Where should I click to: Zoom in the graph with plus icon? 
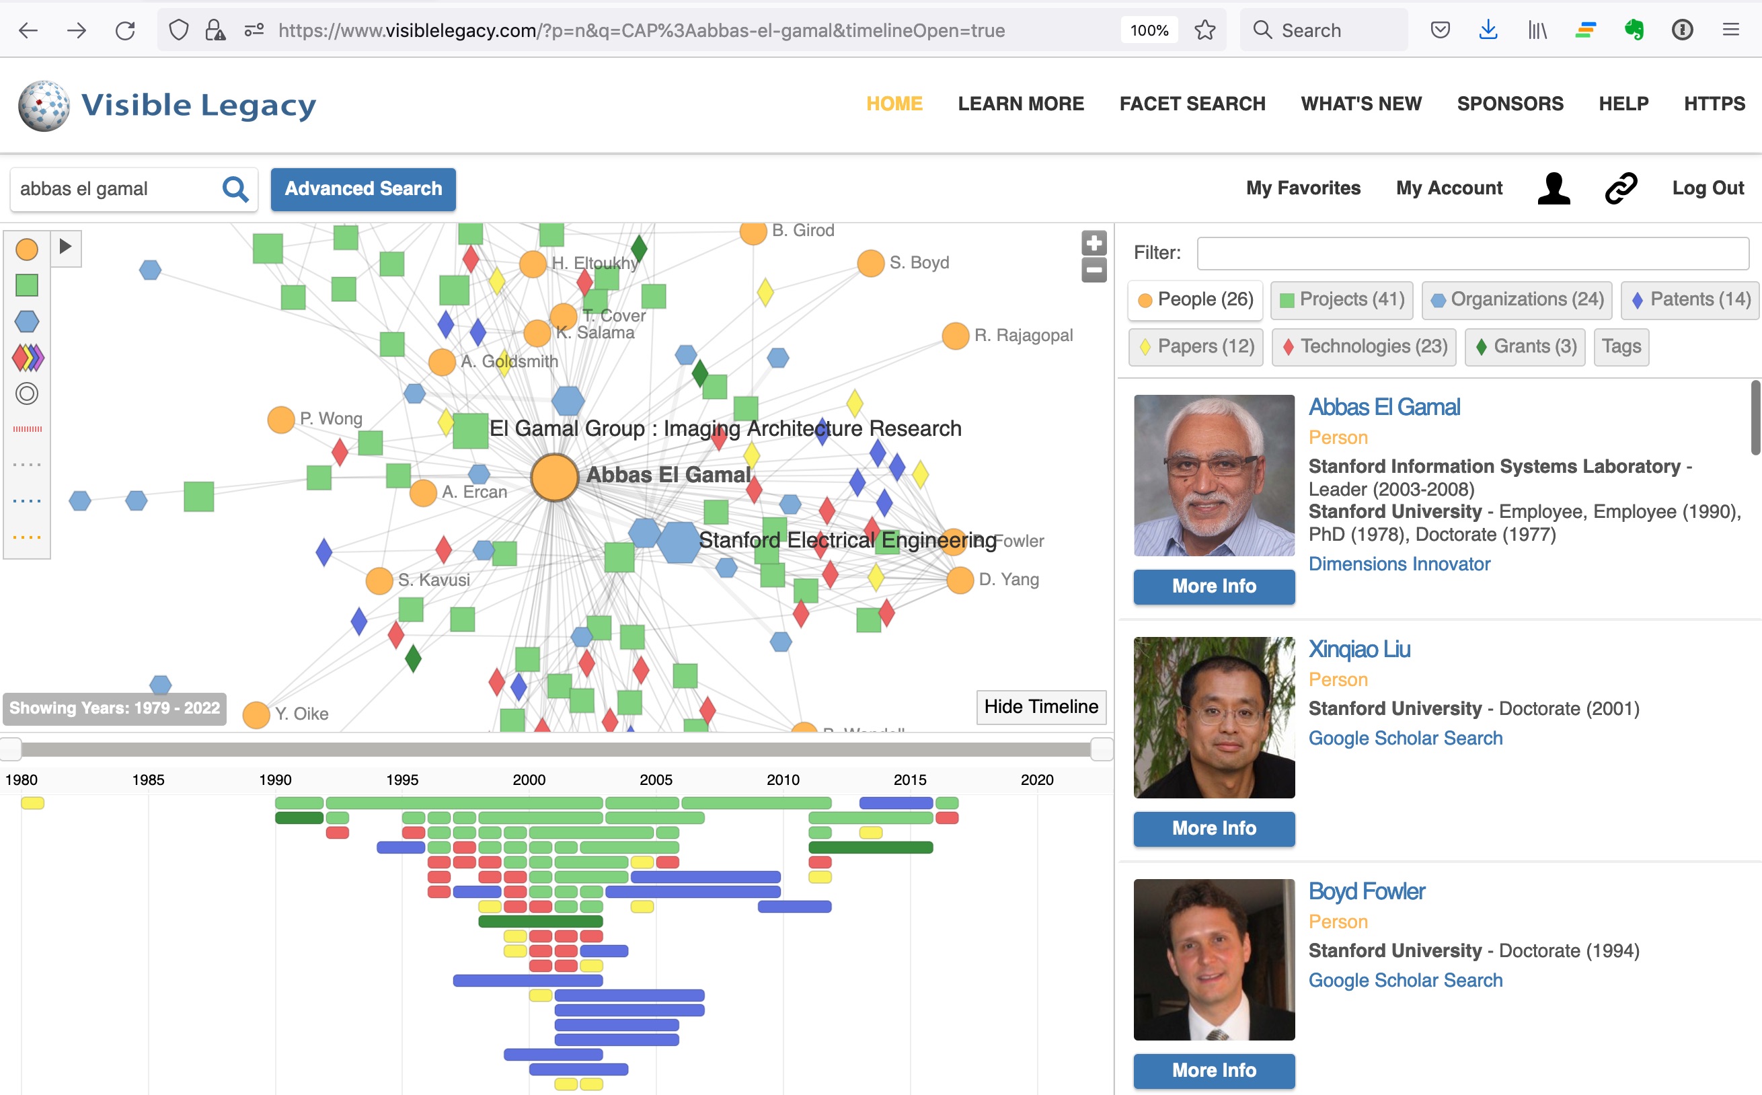tap(1094, 243)
